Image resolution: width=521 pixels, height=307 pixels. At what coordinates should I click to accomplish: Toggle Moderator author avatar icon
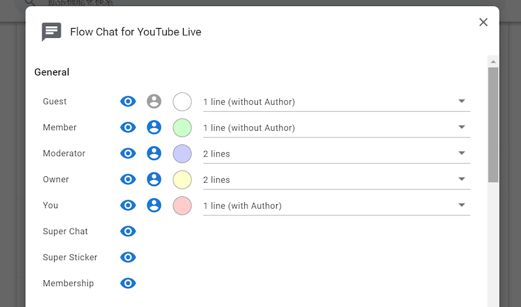click(x=154, y=153)
